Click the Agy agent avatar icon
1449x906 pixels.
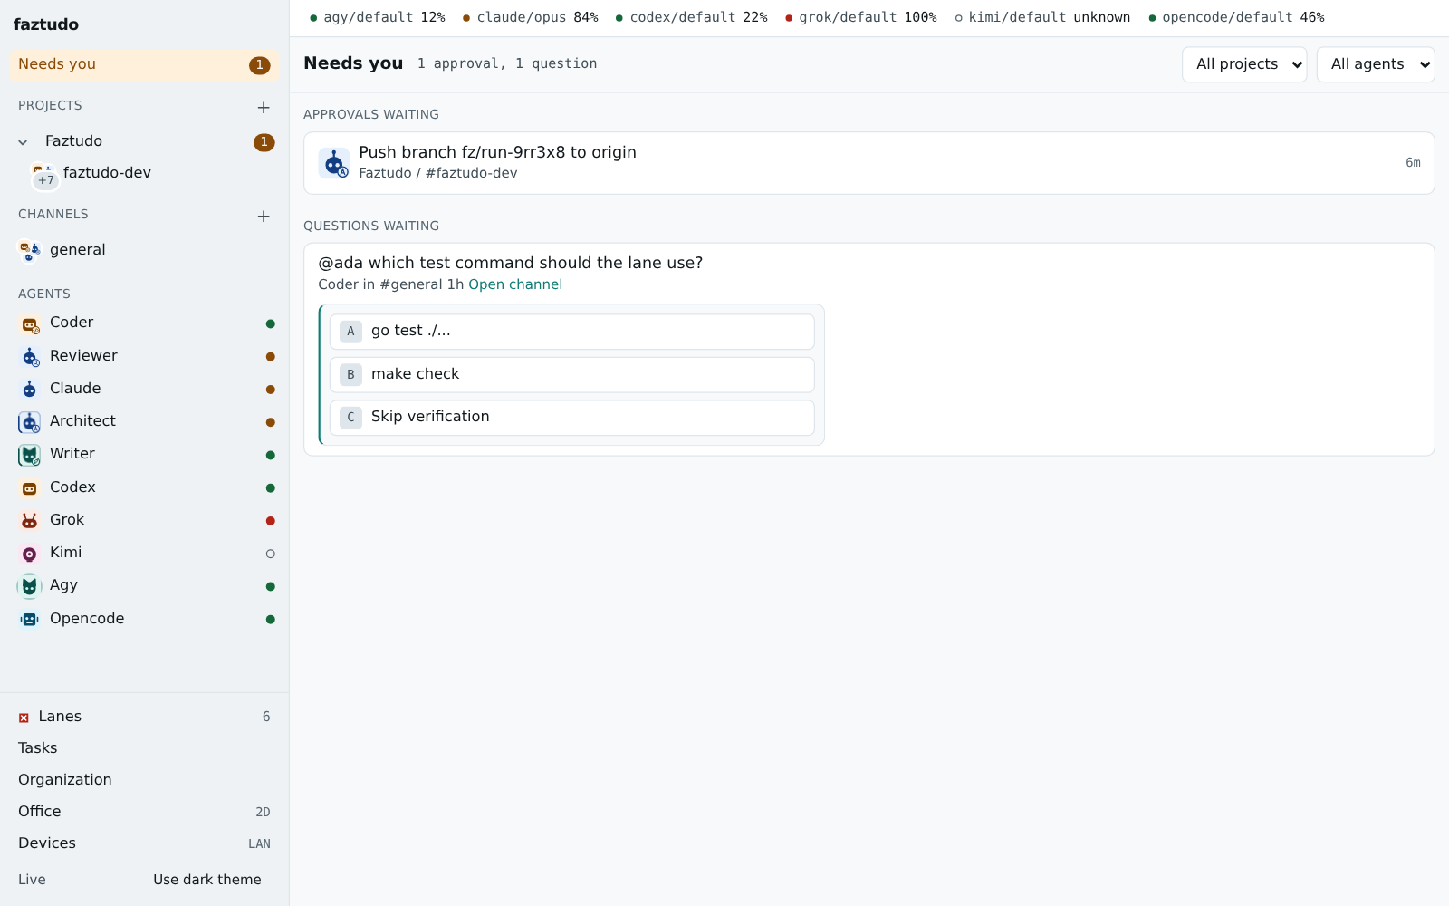click(30, 586)
